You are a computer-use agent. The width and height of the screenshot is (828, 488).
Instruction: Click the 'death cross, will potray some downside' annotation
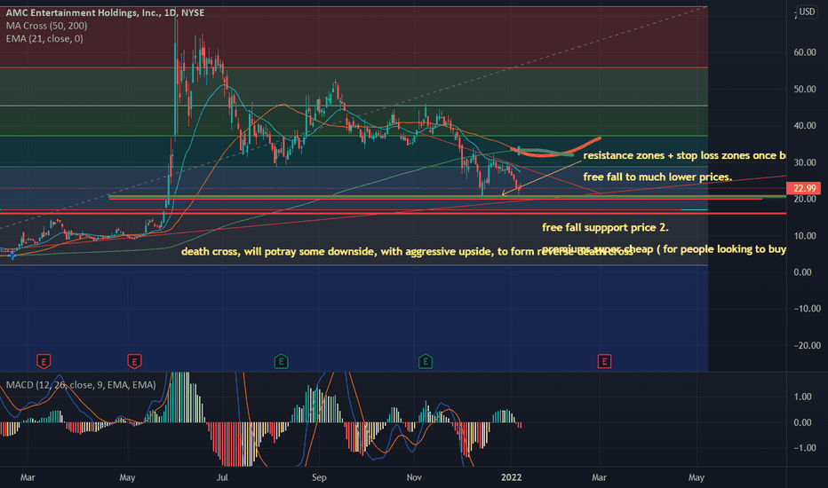[x=407, y=252]
